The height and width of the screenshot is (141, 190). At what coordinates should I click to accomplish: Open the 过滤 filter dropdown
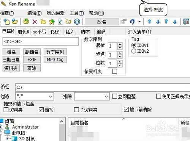[x=51, y=97]
